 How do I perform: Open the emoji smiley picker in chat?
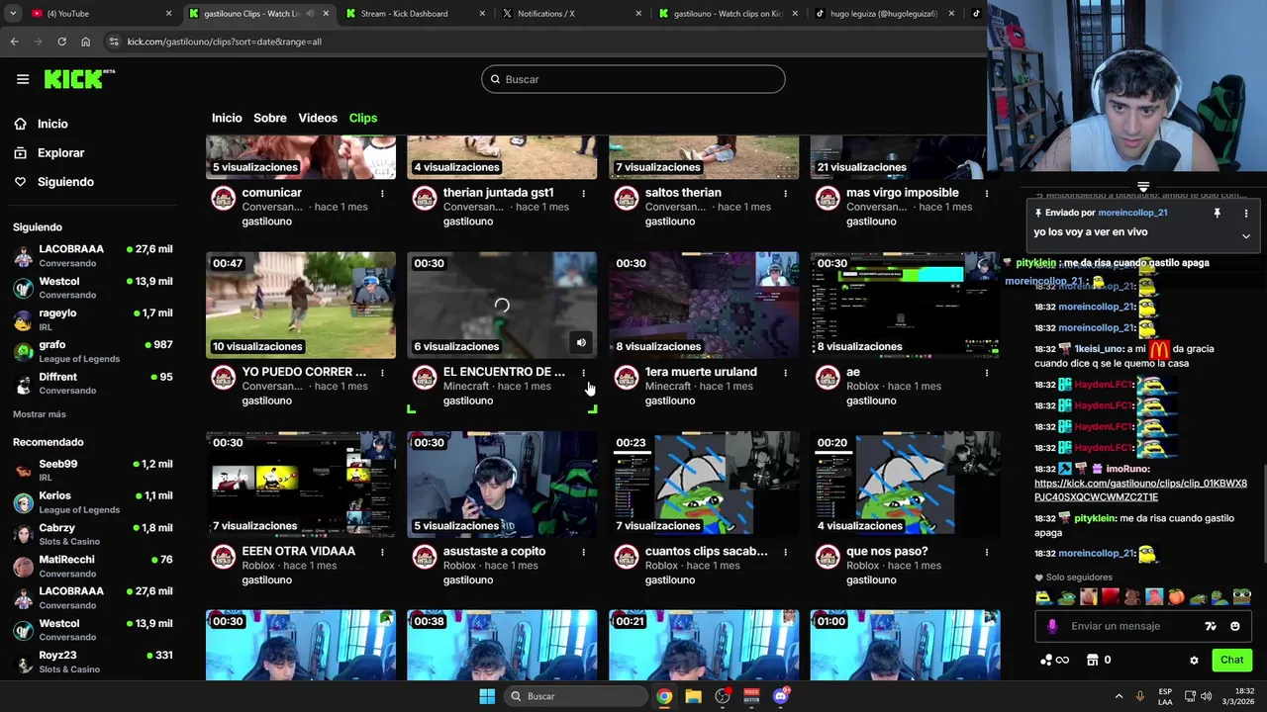coord(1234,626)
